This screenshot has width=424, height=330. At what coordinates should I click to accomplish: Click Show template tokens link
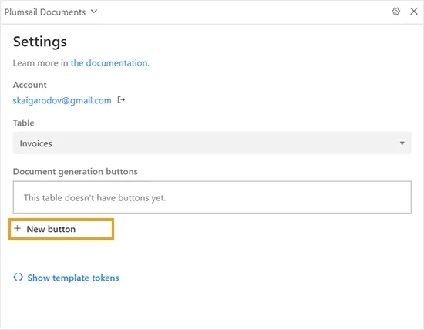73,278
